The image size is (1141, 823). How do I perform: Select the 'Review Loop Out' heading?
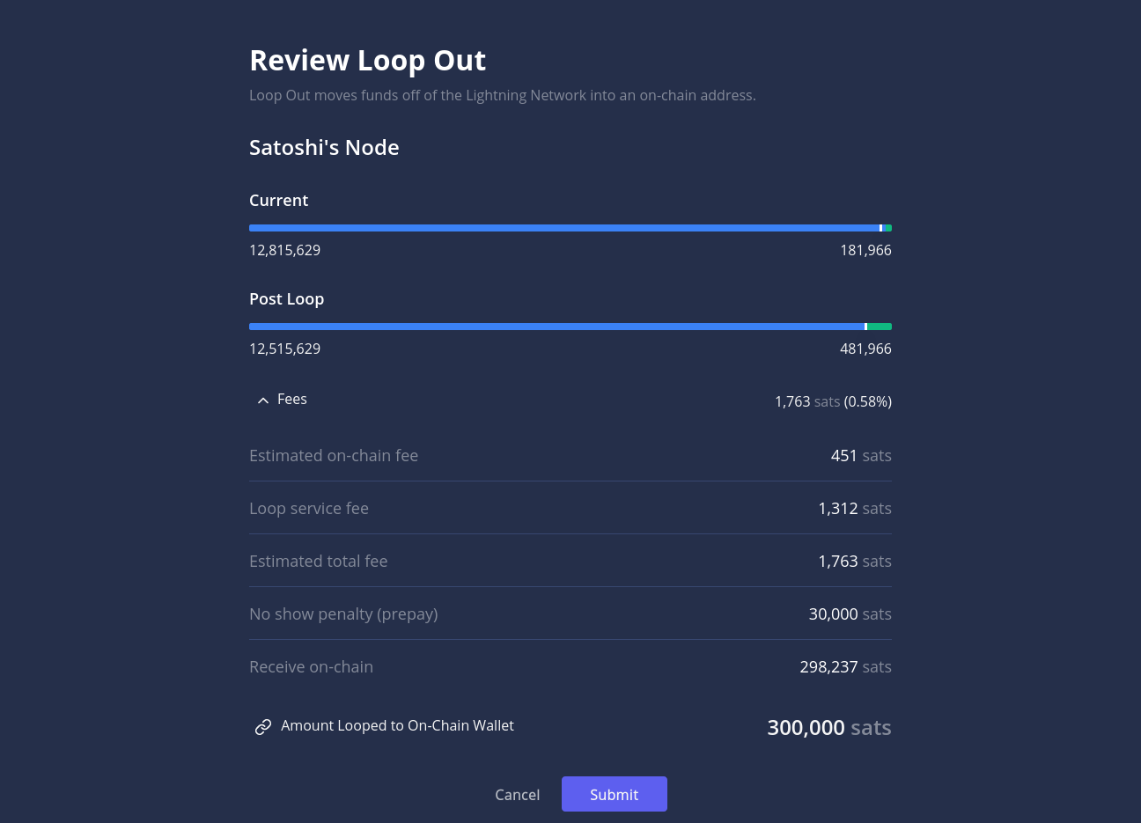[368, 61]
